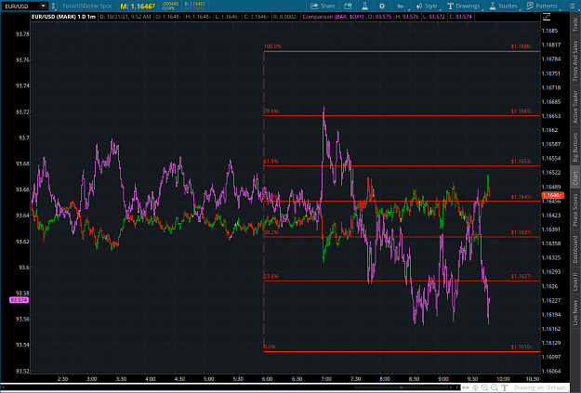The width and height of the screenshot is (581, 393).
Task: Click the $1.1653 Fibonacci price label
Action: pos(521,161)
